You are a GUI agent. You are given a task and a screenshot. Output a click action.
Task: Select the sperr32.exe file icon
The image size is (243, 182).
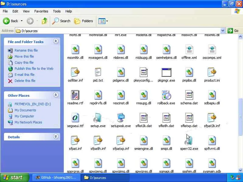(188, 140)
